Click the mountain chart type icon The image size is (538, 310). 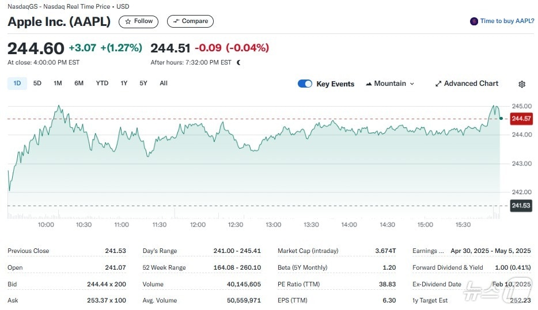(368, 84)
